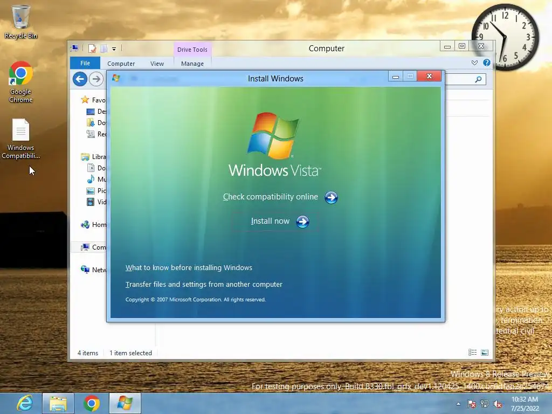Open the Manage tab under Drive Tools
Screen dimensions: 552x414
[192, 64]
